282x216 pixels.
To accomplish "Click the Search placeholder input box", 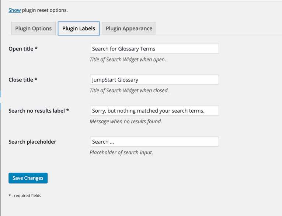I will (154, 142).
